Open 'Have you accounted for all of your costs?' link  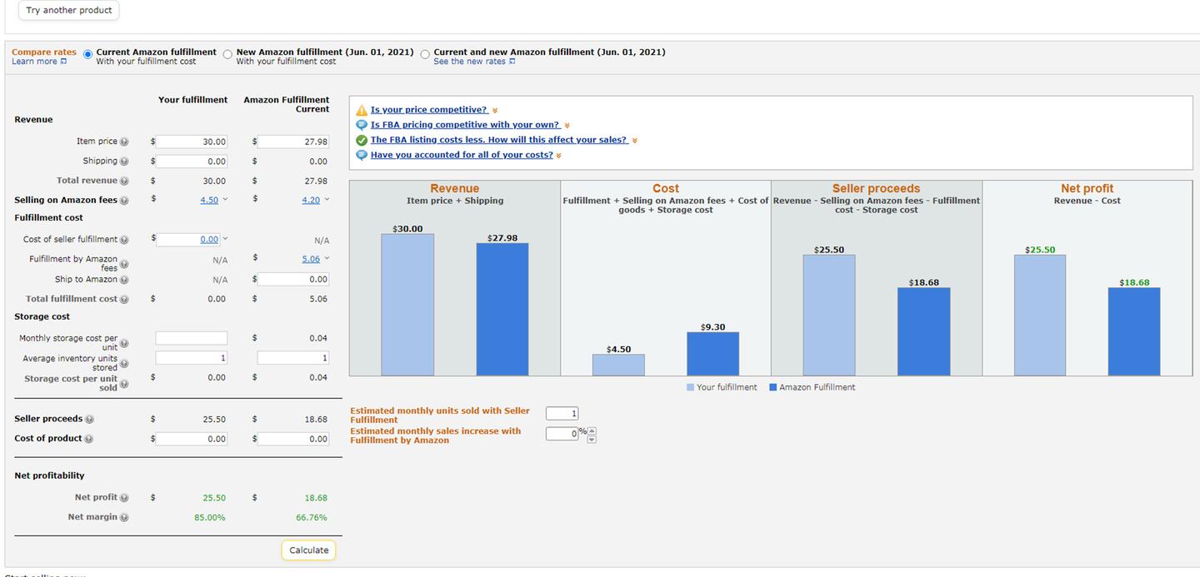pyautogui.click(x=462, y=155)
